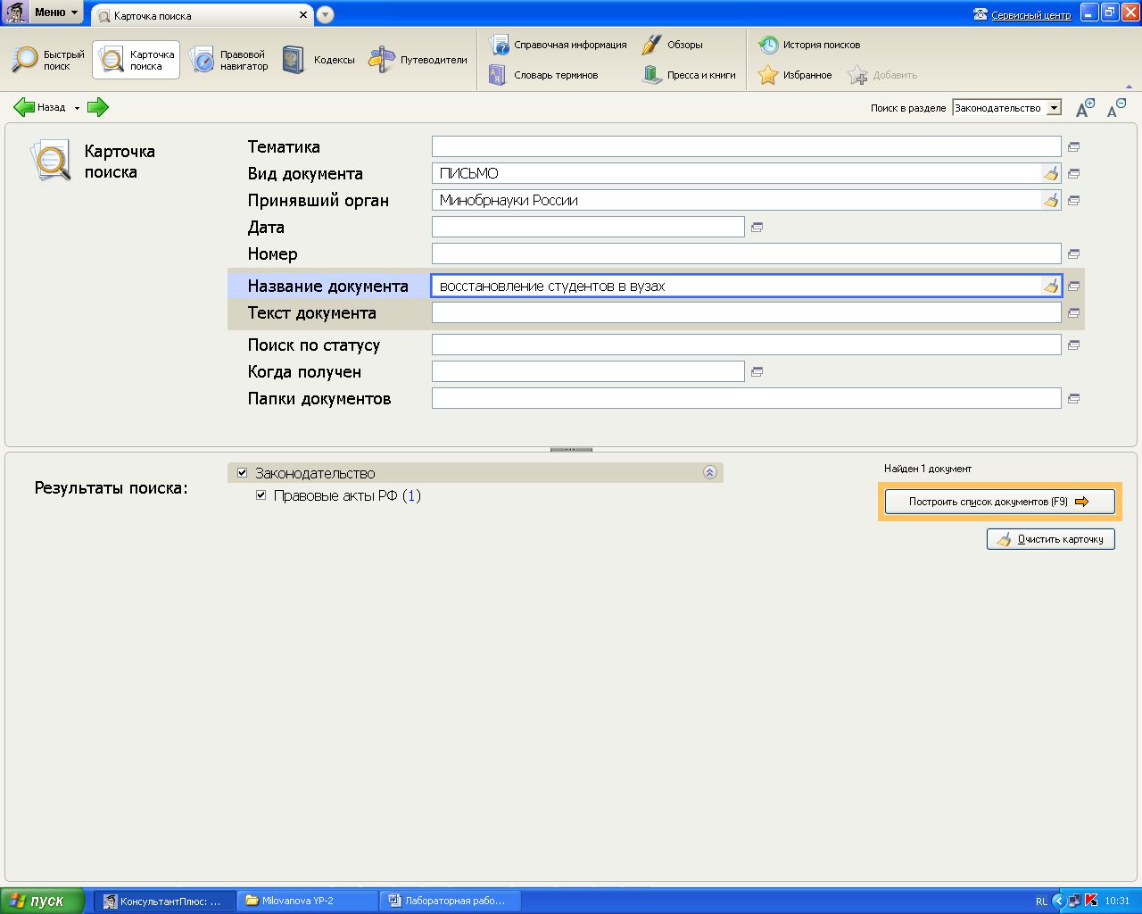Open dictionary icon for Номер field
Image resolution: width=1142 pixels, height=914 pixels.
coord(1074,253)
